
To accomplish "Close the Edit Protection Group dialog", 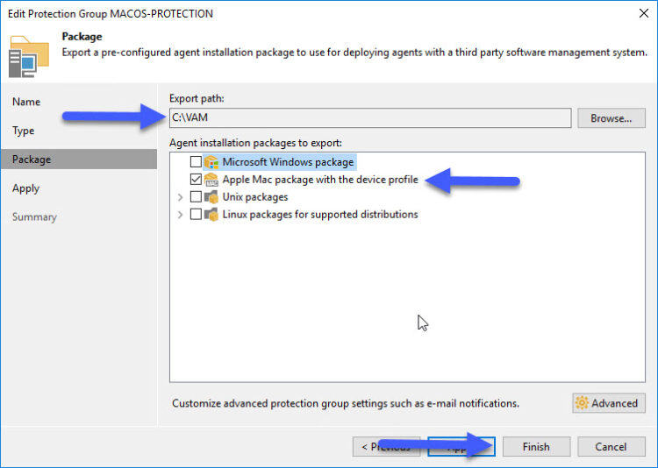I will [644, 13].
